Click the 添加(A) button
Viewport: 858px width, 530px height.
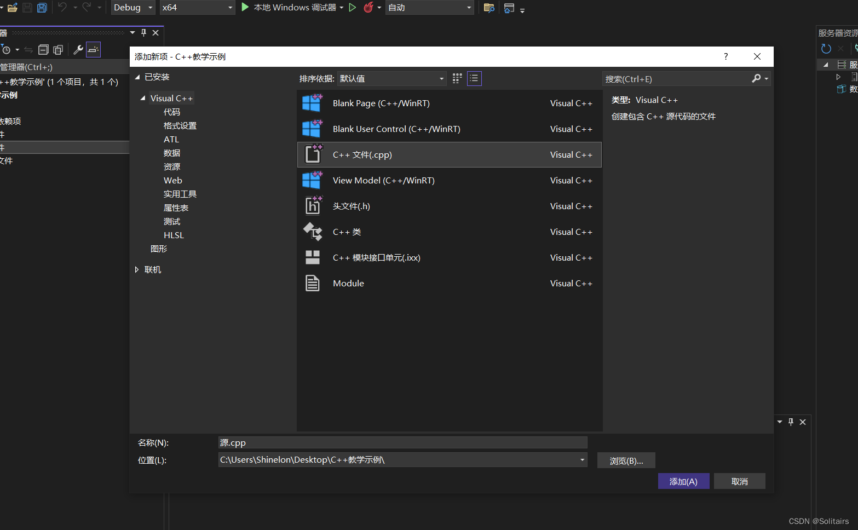point(684,481)
